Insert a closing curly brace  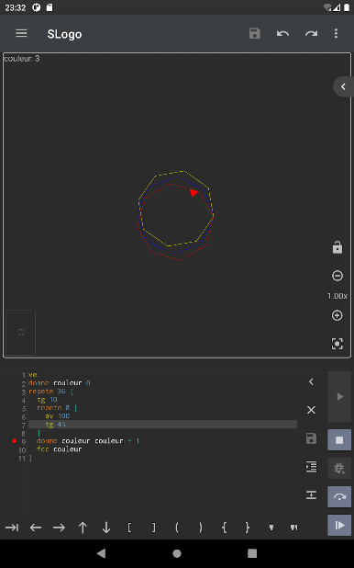tap(248, 528)
